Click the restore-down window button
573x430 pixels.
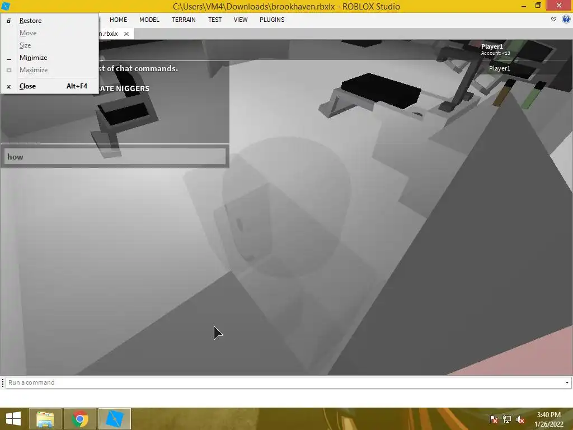click(x=538, y=6)
